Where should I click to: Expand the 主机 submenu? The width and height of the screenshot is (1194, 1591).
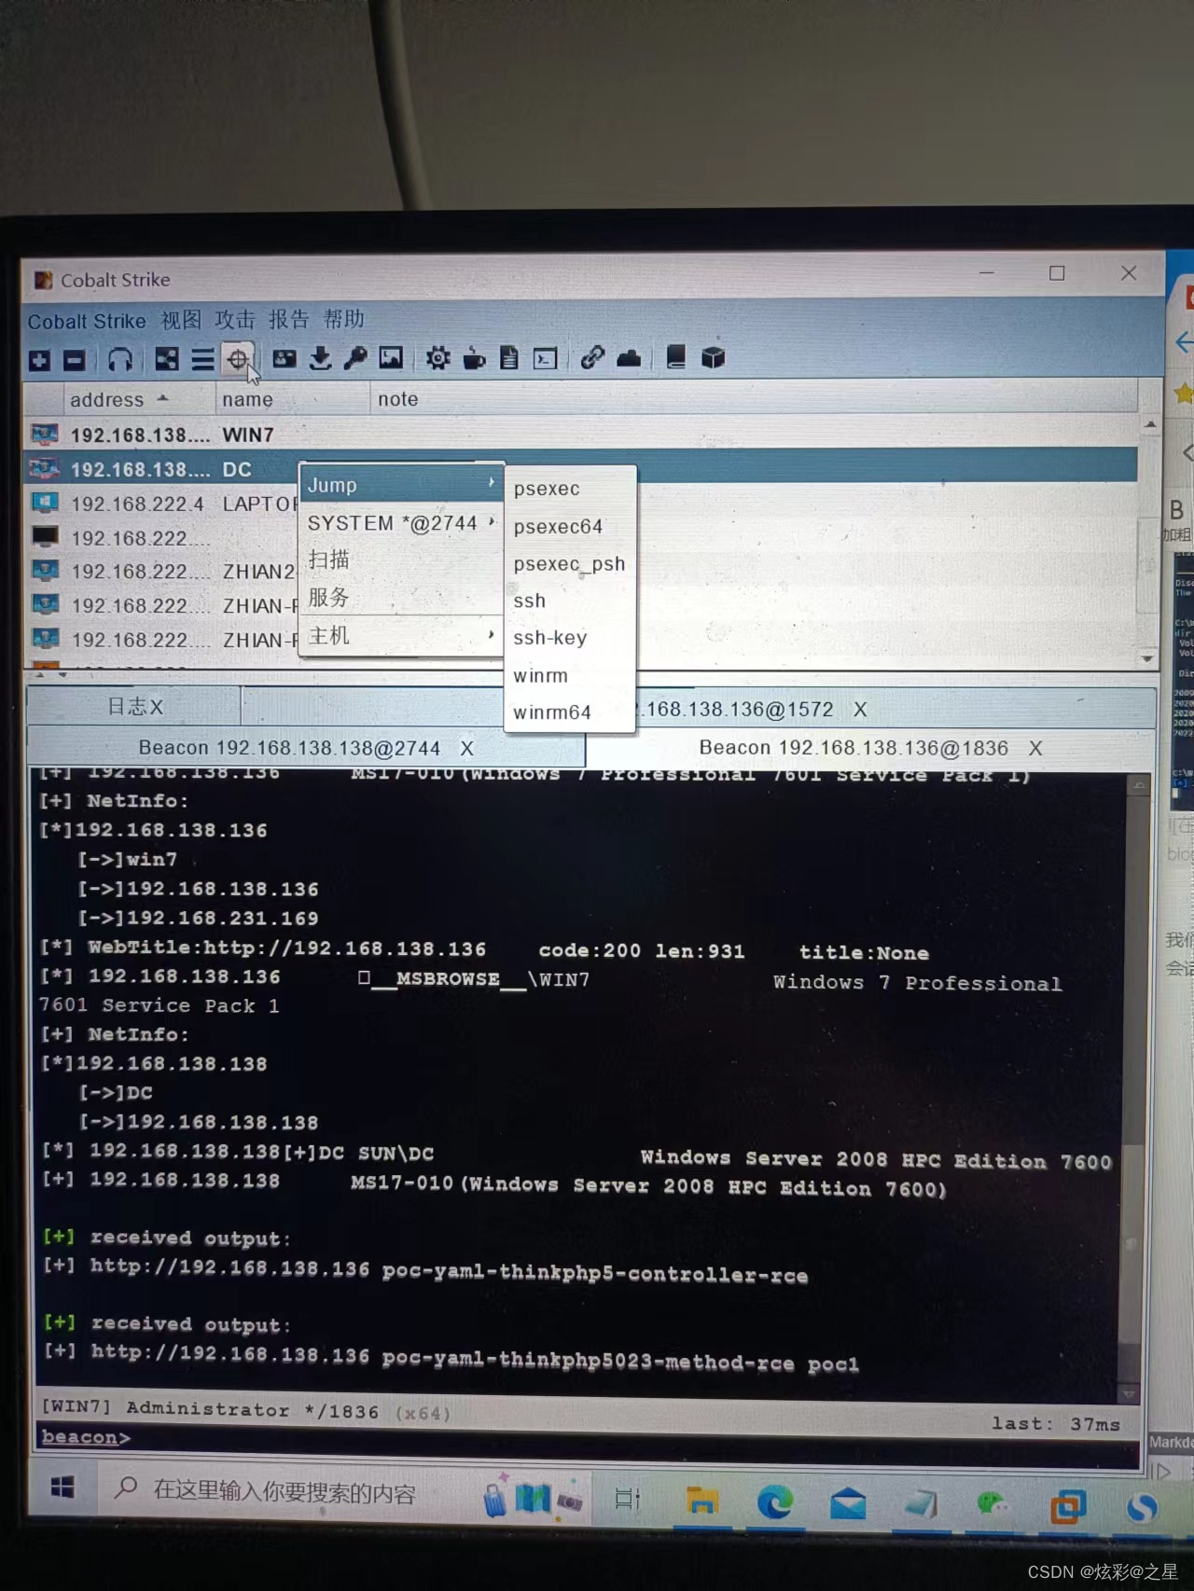(x=401, y=636)
